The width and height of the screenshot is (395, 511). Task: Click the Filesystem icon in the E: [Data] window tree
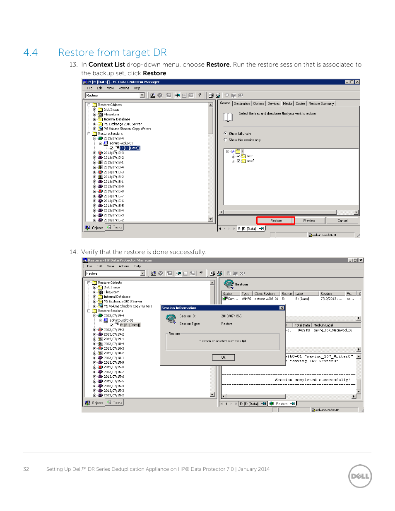pyautogui.click(x=100, y=114)
